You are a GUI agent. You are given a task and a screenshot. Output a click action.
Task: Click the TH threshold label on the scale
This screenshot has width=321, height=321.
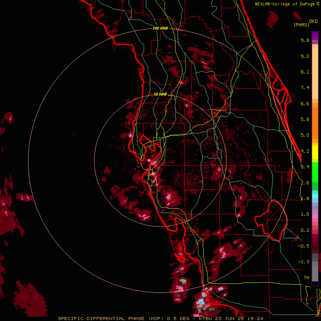pyautogui.click(x=306, y=278)
